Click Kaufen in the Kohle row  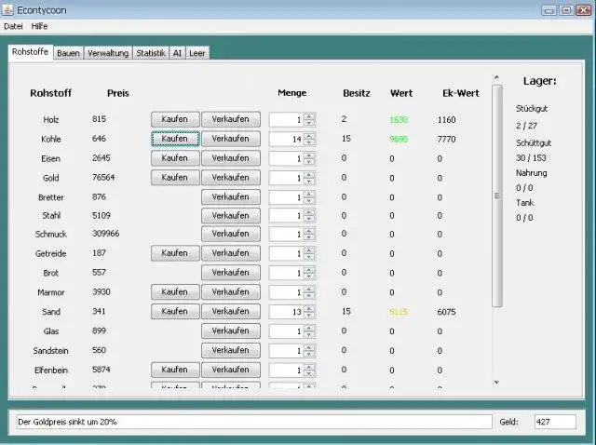tap(175, 139)
